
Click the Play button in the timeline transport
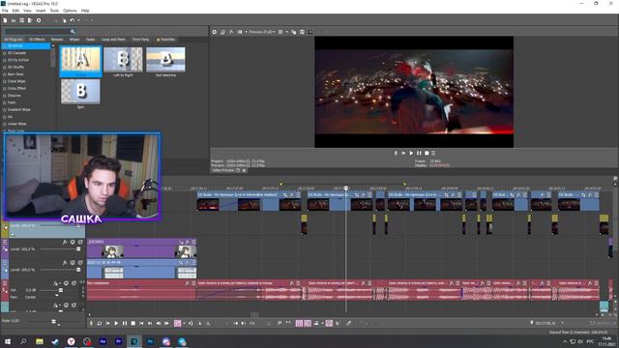tap(116, 323)
